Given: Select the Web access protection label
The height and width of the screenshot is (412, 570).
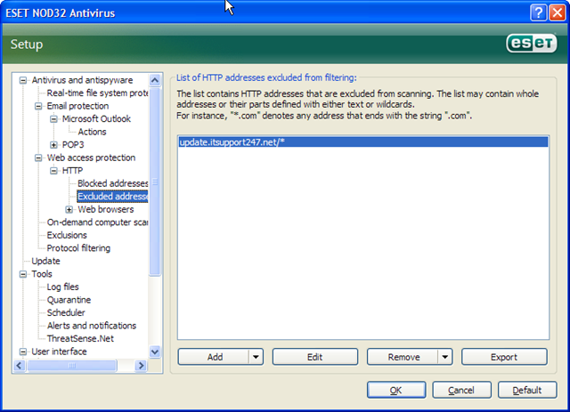Looking at the screenshot, I should coord(91,158).
